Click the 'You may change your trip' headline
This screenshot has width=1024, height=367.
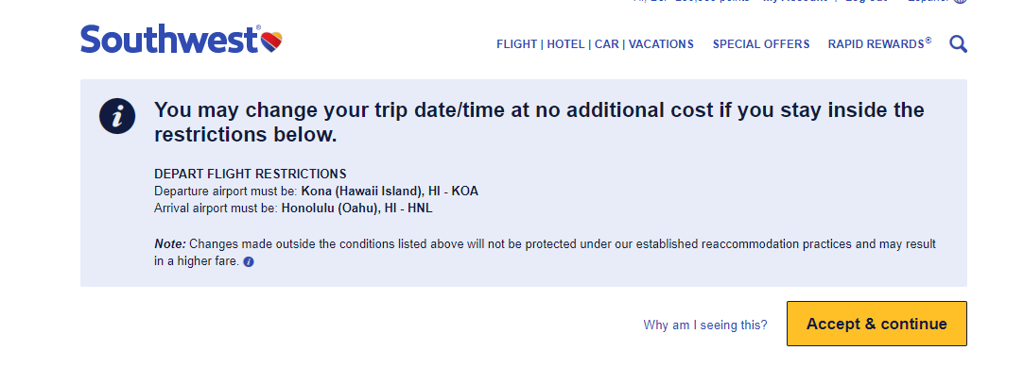coord(539,122)
